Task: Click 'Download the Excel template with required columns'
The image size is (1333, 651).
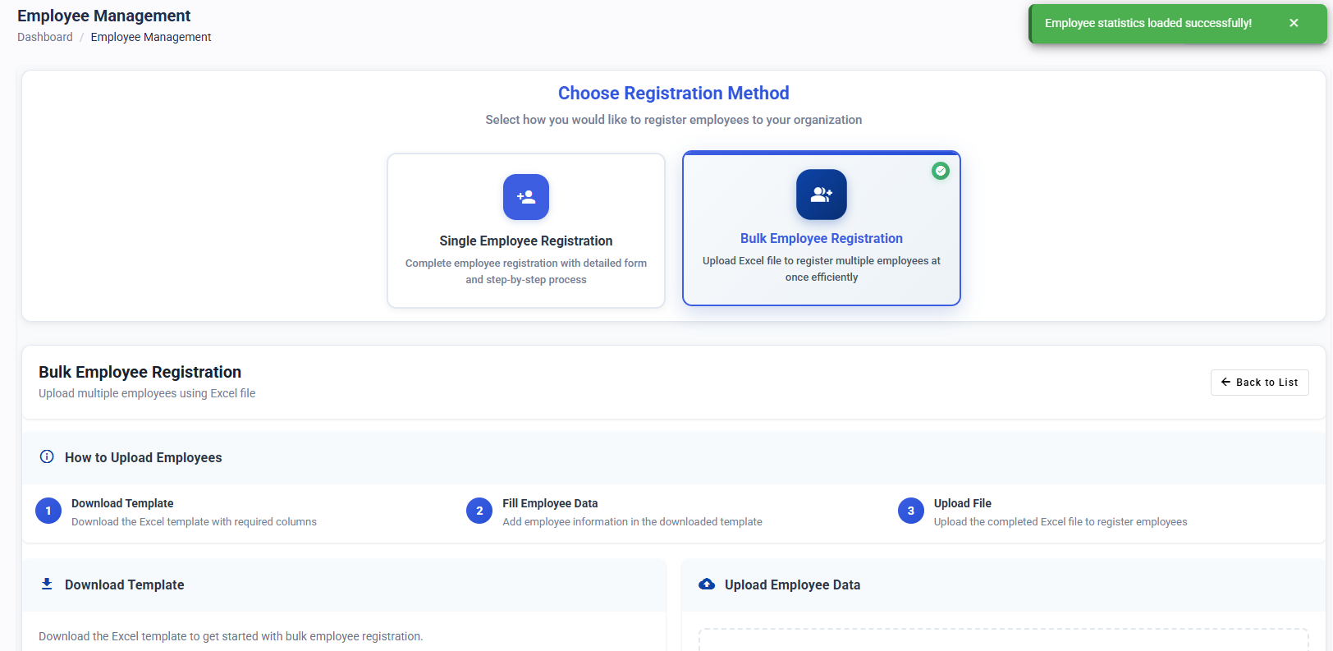Action: 194,522
